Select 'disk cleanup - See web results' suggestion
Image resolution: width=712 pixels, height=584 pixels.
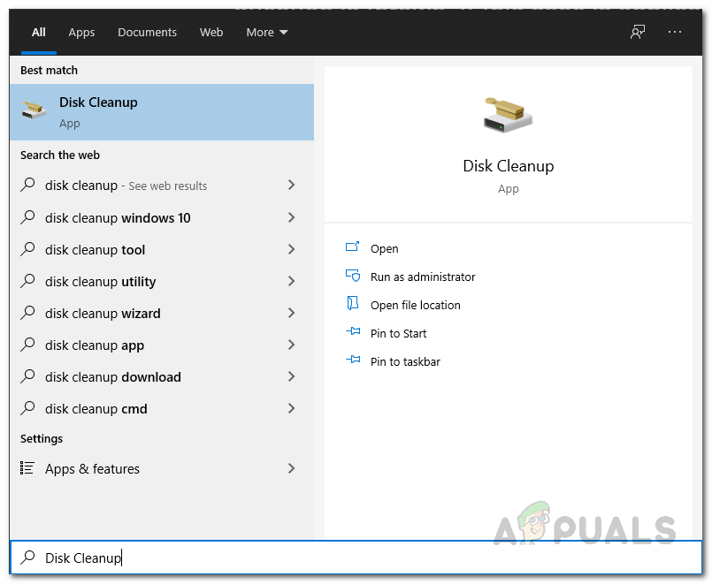162,185
